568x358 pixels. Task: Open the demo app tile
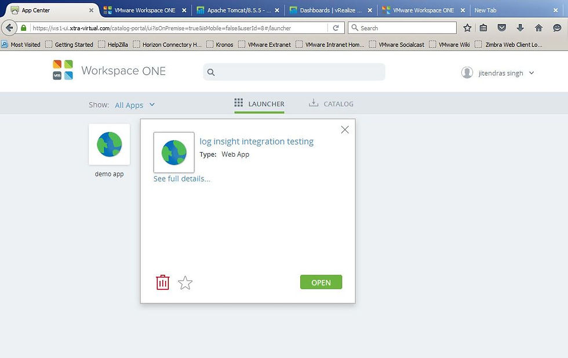click(109, 144)
